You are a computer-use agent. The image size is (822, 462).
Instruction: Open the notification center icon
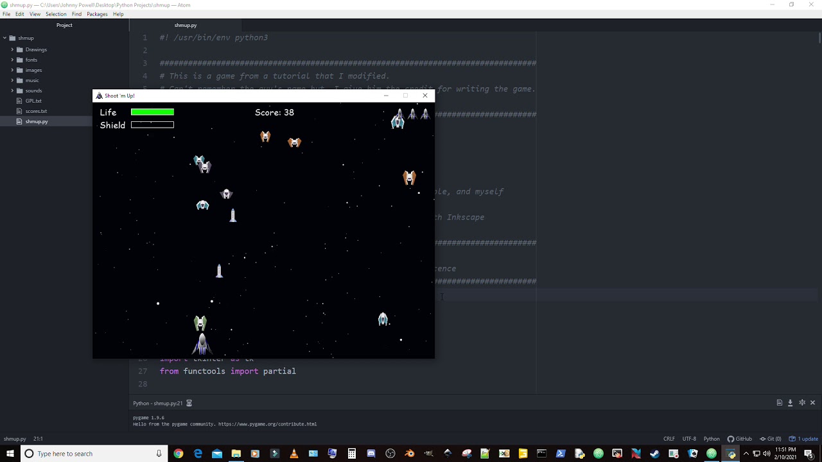click(809, 454)
